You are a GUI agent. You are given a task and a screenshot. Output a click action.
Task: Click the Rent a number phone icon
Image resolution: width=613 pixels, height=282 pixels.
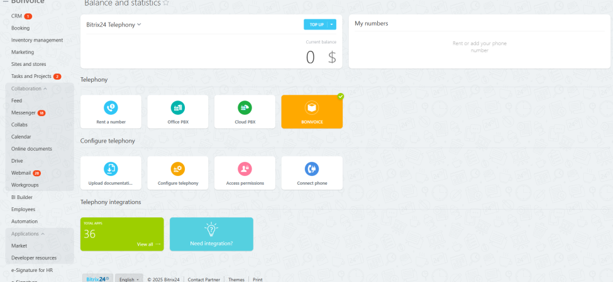pos(111,107)
